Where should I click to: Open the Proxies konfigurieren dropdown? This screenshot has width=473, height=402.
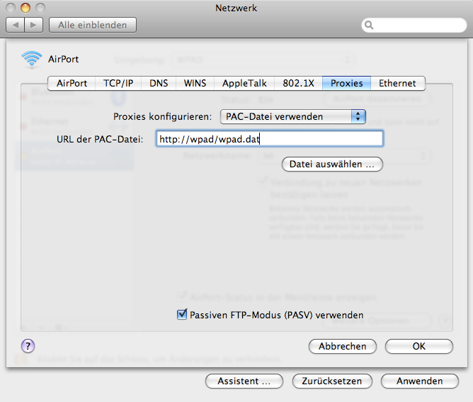[x=293, y=116]
